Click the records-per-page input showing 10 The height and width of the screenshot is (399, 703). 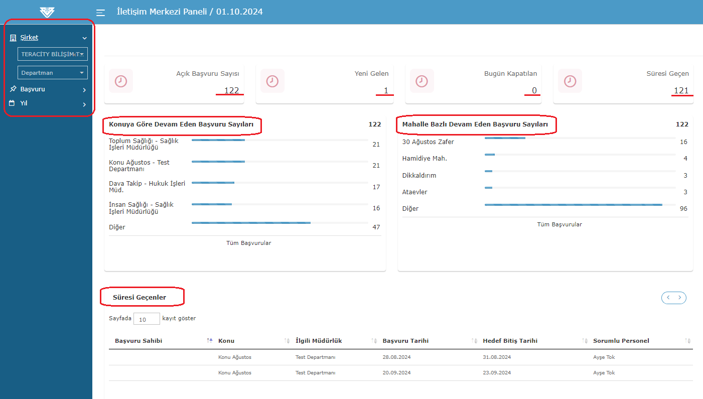[x=147, y=319]
